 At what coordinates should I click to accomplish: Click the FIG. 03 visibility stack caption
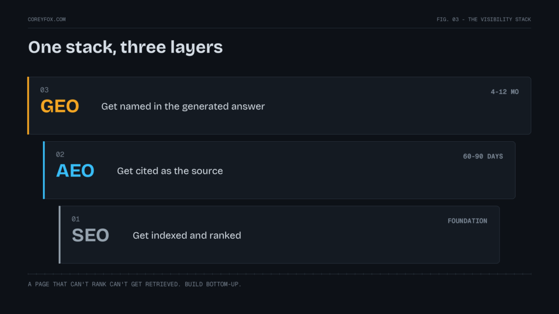pyautogui.click(x=484, y=19)
